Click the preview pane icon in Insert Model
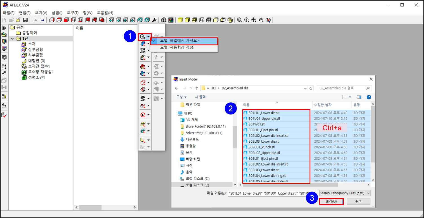 coord(359,97)
